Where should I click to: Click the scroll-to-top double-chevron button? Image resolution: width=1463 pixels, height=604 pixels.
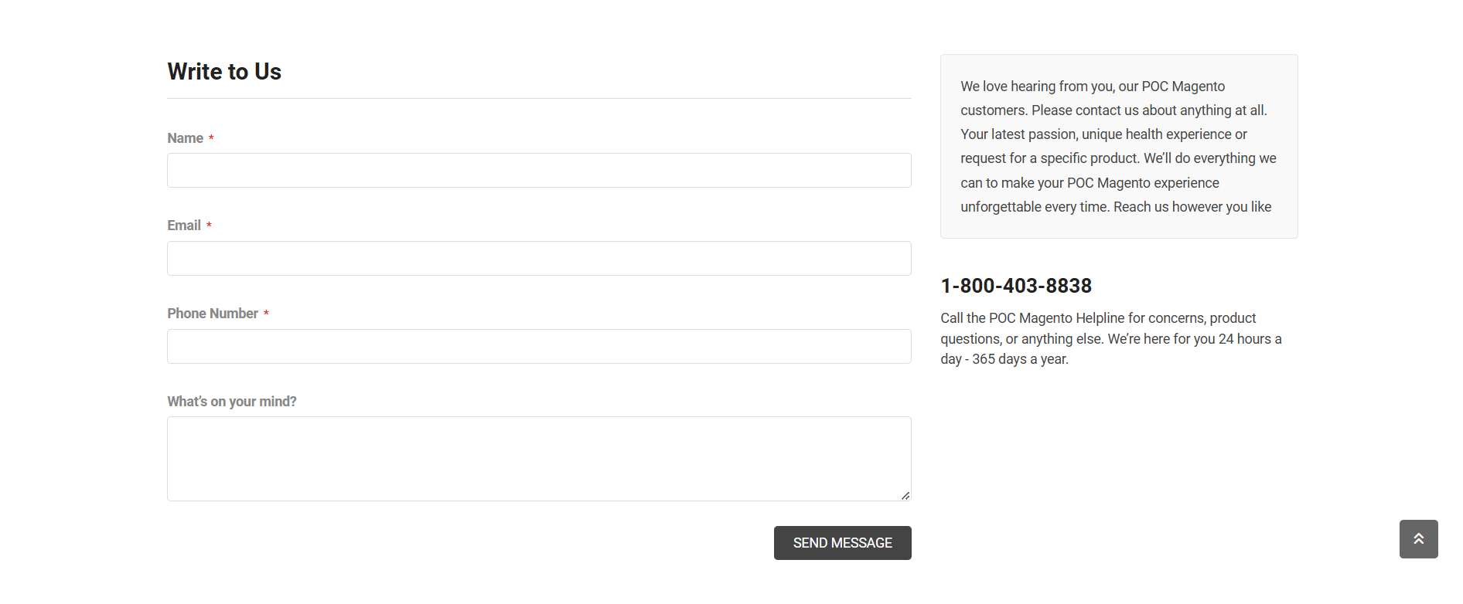1418,539
